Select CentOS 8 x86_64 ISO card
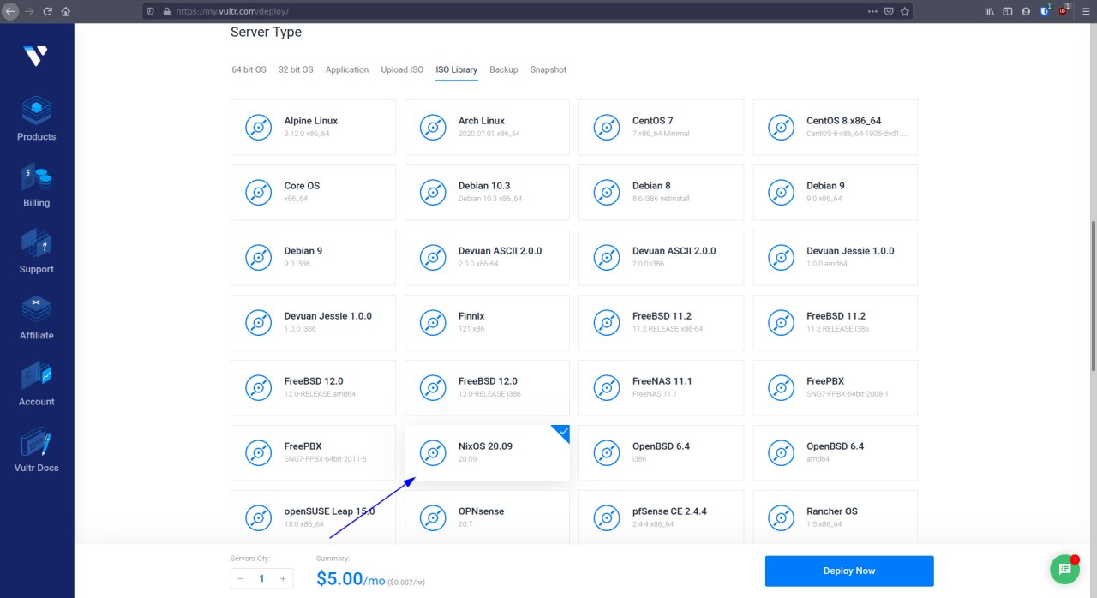 tap(836, 127)
